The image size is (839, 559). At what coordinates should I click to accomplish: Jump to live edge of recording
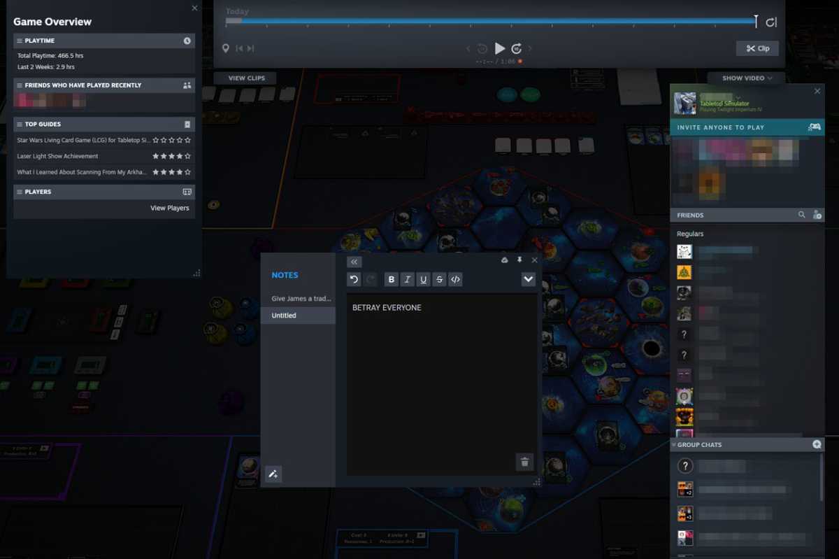pos(771,22)
